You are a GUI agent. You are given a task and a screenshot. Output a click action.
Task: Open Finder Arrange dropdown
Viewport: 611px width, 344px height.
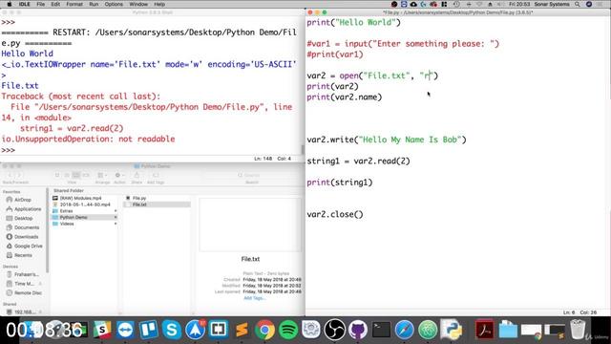click(102, 176)
